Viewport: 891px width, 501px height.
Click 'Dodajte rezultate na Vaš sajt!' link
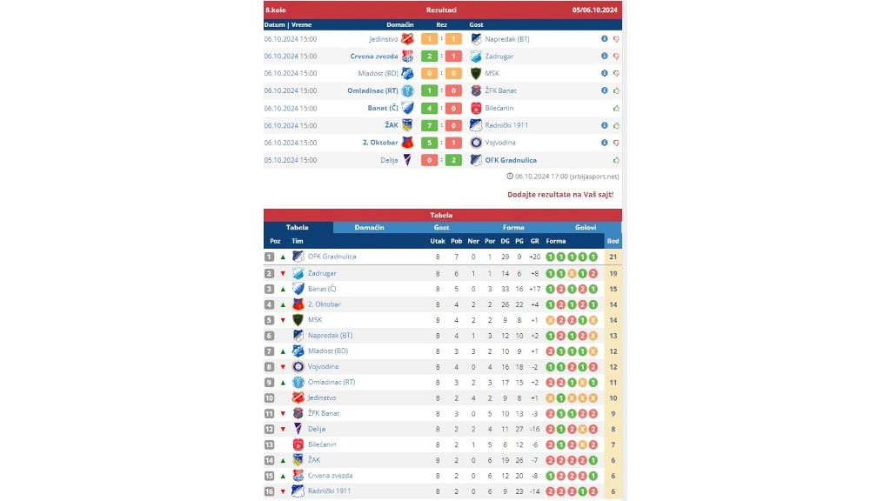coord(560,194)
